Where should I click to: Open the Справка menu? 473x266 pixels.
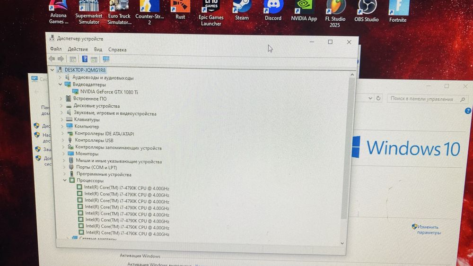(117, 50)
